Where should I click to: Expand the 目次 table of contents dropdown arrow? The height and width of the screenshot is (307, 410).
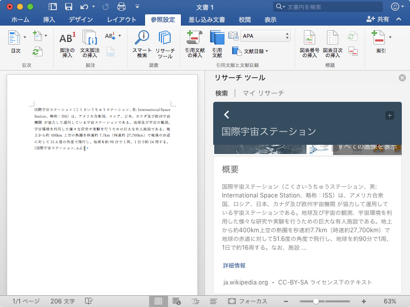click(25, 37)
